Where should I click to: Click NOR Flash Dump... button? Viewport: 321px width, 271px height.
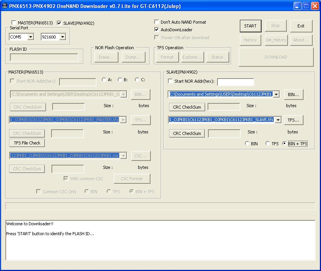pos(133,57)
